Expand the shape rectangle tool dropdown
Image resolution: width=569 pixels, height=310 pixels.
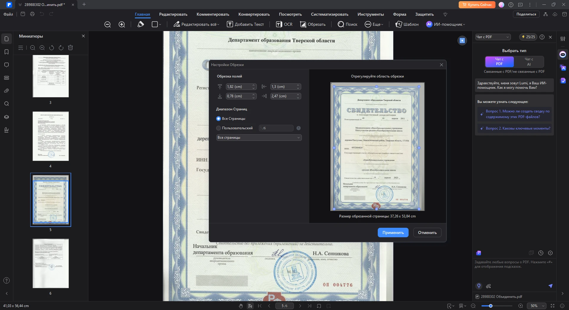pos(160,25)
